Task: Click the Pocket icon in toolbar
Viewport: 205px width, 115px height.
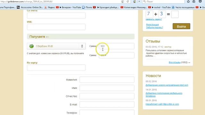Action: click(x=200, y=2)
